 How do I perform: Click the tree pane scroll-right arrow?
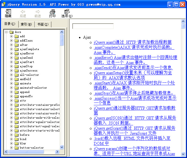57,152
